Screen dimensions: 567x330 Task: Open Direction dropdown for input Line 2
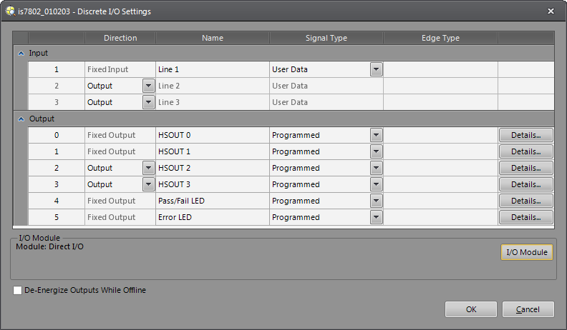point(148,86)
